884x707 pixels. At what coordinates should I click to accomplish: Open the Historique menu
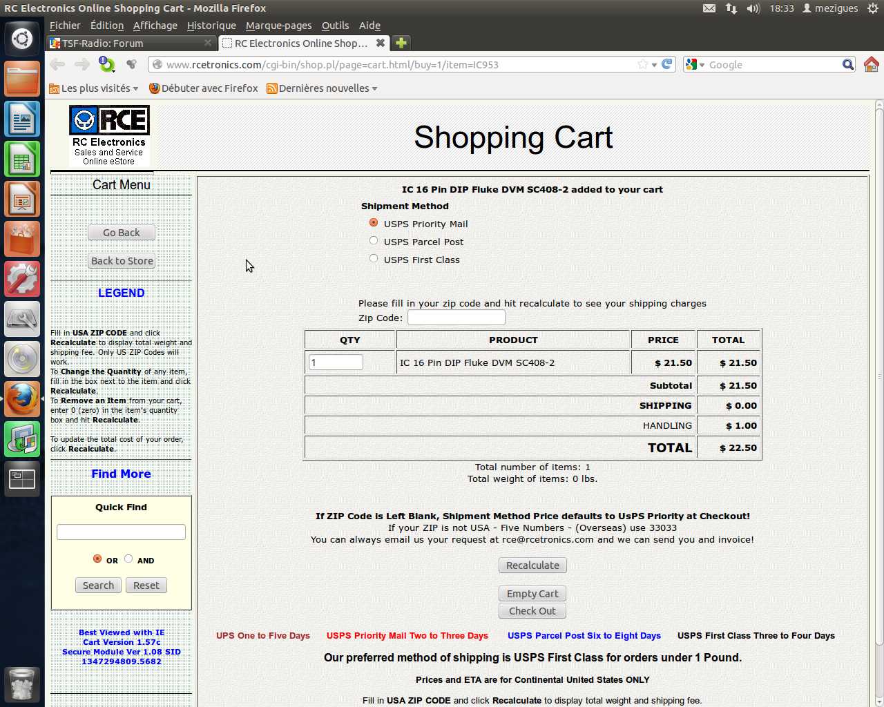(211, 26)
